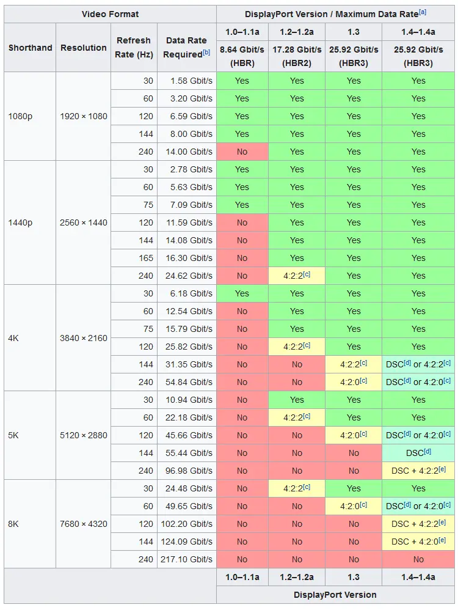Open footnote [d] in 5K 144 Hz DSC cell
458x610 pixels.
point(427,452)
